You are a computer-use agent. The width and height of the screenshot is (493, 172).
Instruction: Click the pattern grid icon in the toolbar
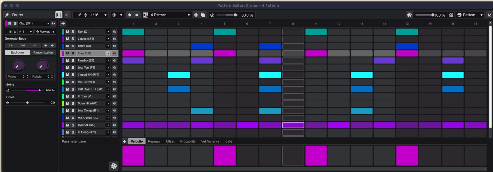146,15
